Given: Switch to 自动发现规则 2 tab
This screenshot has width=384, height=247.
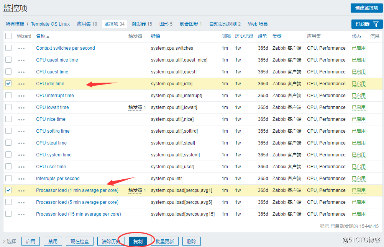Looking at the screenshot, I should pyautogui.click(x=225, y=24).
